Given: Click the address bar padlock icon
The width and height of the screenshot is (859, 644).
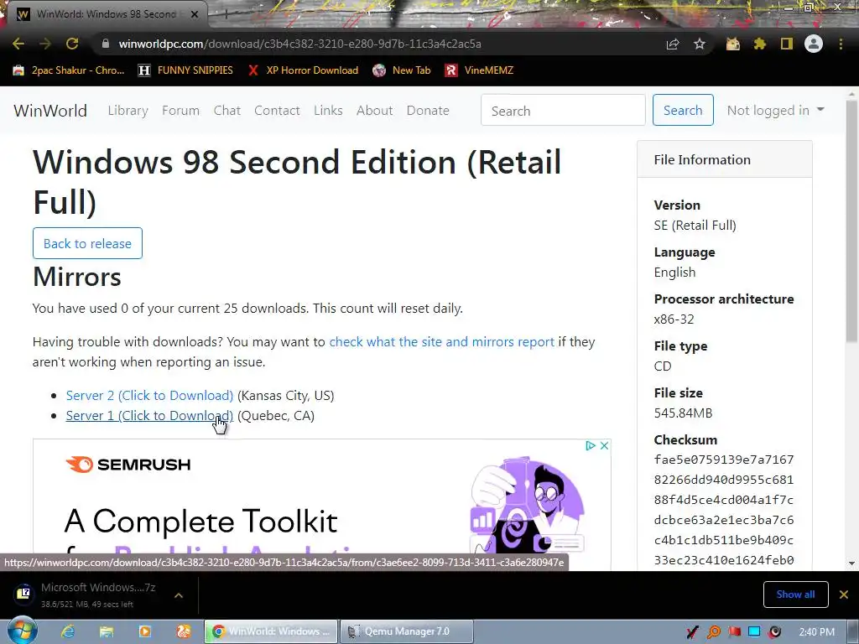Looking at the screenshot, I should tap(106, 44).
